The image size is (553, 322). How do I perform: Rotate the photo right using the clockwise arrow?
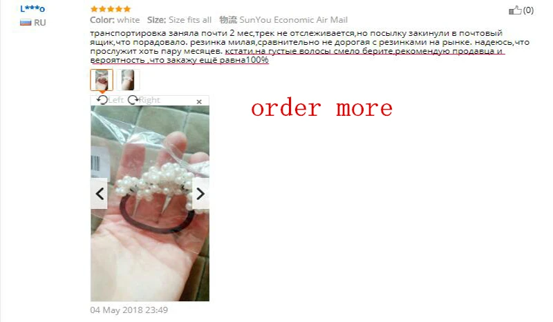click(133, 100)
